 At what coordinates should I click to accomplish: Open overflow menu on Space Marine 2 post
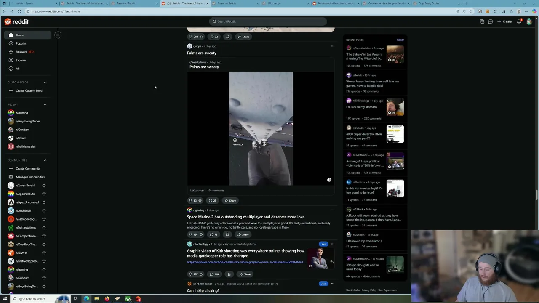tap(332, 210)
